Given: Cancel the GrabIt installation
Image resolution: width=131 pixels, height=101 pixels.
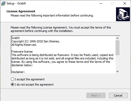Looking at the screenshot, I should point(118,96).
